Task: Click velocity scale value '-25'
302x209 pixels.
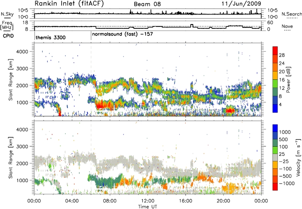Action: pyautogui.click(x=284, y=161)
